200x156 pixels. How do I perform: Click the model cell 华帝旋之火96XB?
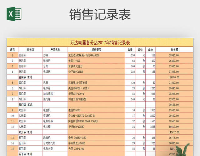coord(96,143)
